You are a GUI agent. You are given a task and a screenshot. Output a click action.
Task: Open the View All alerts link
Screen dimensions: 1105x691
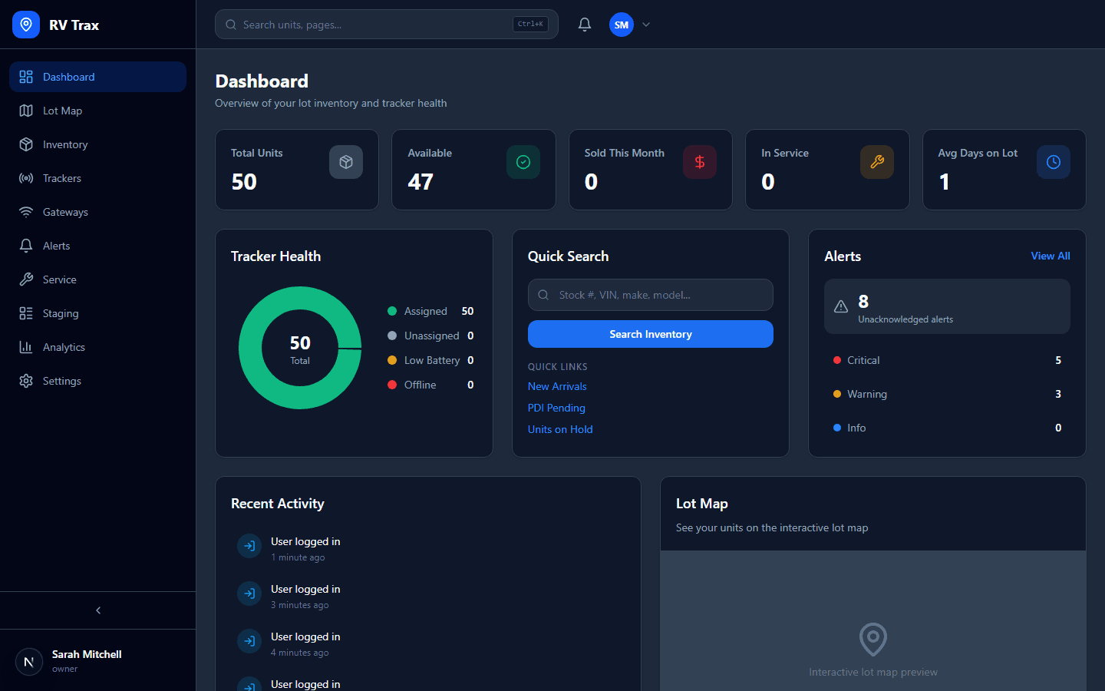[x=1050, y=256]
